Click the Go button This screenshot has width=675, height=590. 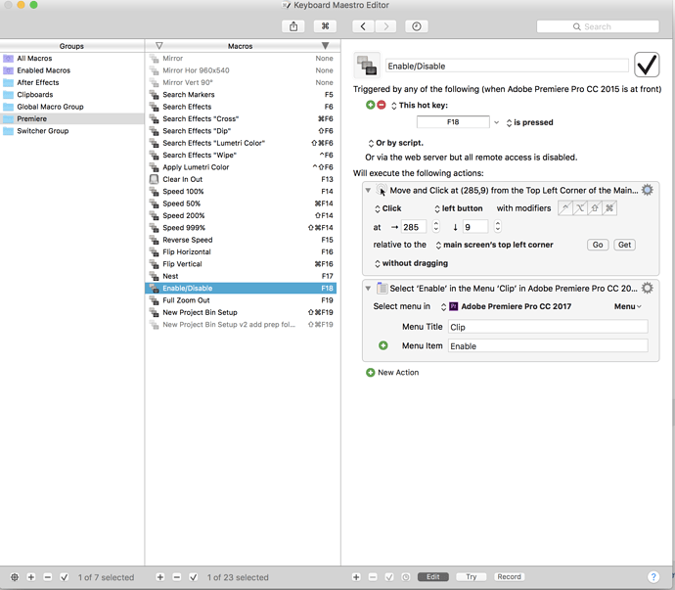tap(598, 245)
